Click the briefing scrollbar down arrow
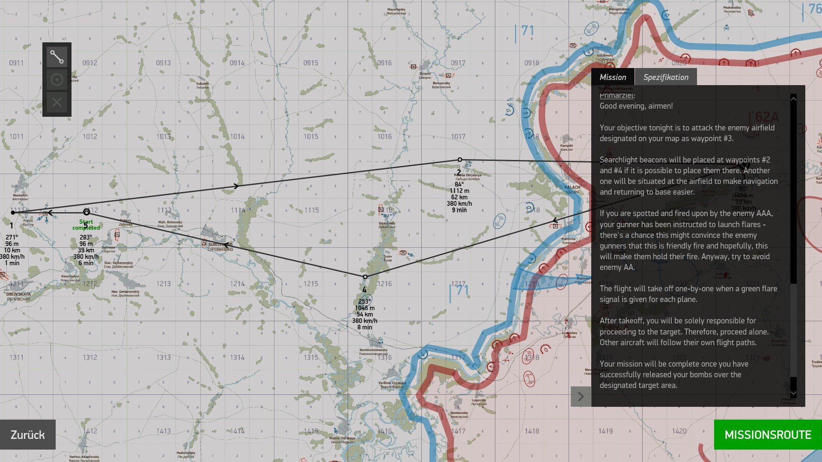822x462 pixels. coord(793,393)
